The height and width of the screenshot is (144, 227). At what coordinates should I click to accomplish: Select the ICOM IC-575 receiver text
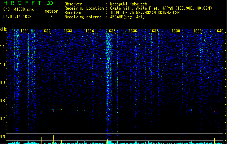pyautogui.click(x=145, y=13)
